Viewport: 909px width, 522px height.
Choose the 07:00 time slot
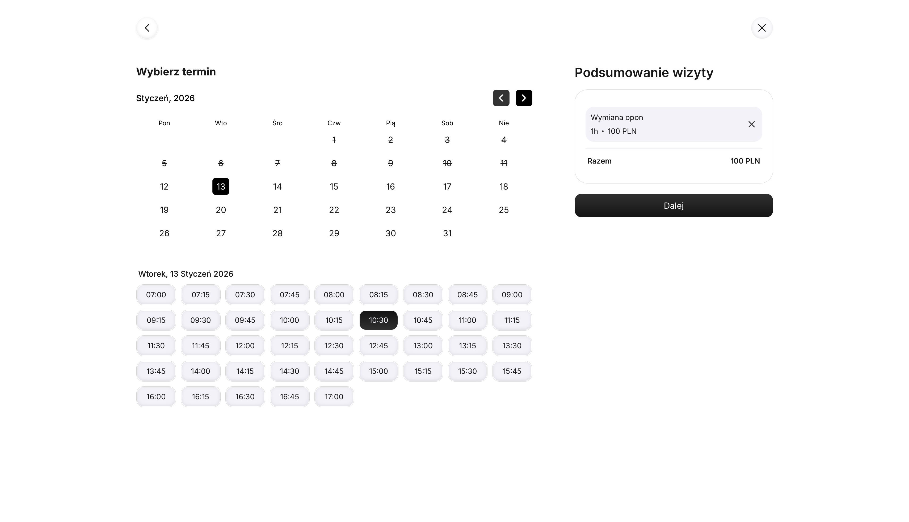click(x=156, y=295)
